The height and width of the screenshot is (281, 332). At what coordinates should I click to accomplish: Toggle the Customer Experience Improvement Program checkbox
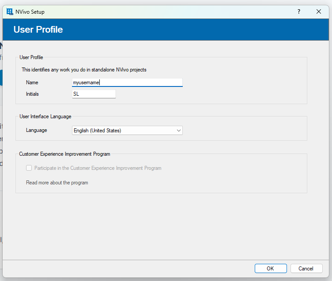29,168
